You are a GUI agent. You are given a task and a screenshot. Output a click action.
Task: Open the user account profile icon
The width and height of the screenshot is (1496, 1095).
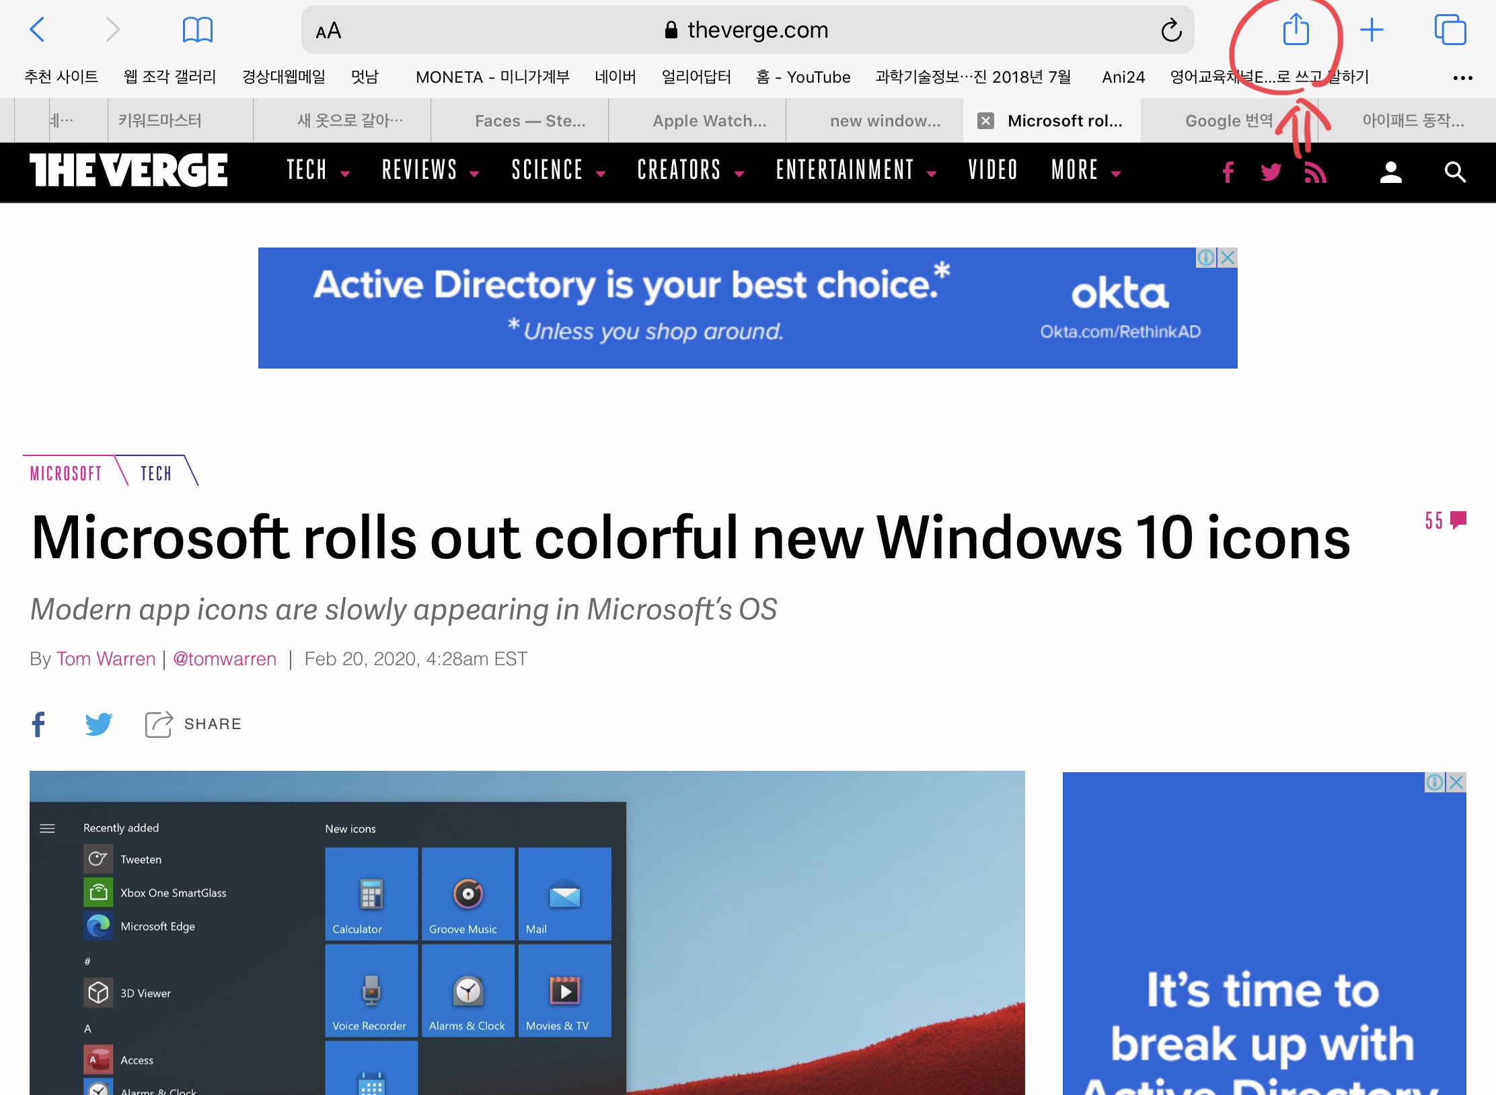tap(1390, 172)
